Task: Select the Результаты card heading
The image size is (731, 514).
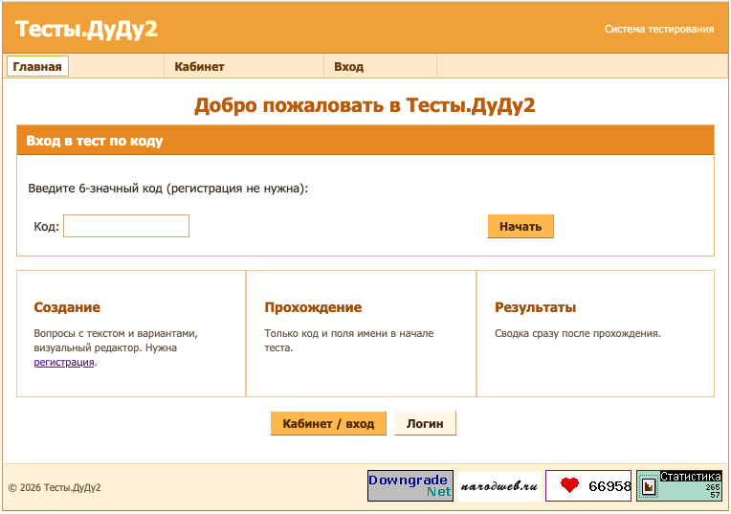Action: tap(535, 307)
